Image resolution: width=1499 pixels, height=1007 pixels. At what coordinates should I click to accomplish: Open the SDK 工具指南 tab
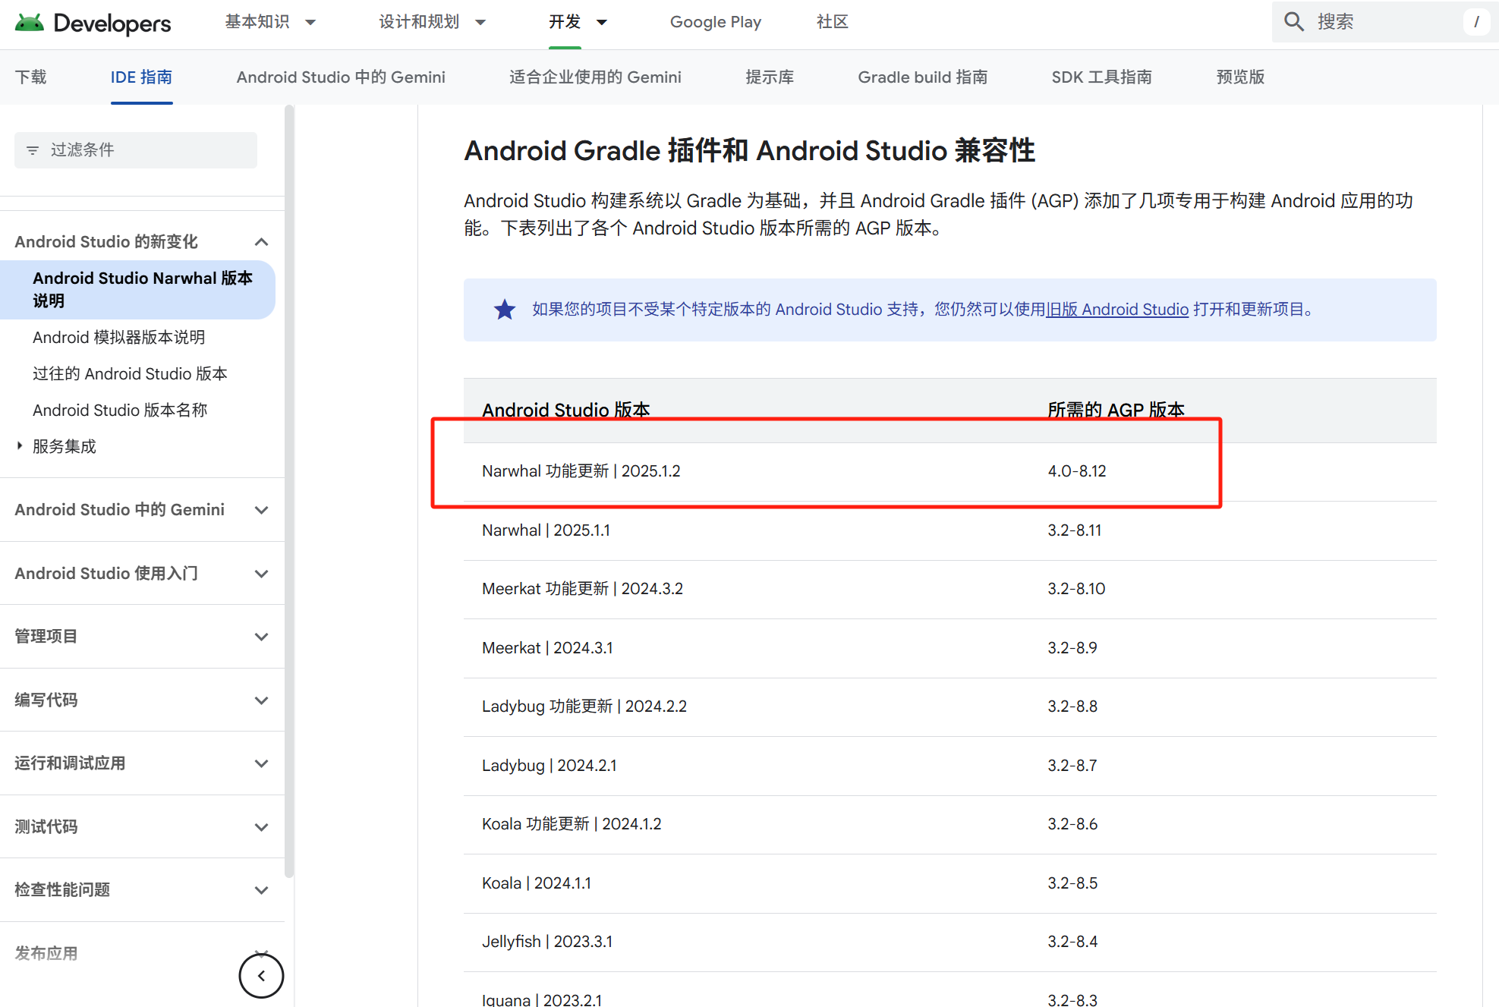click(1101, 77)
